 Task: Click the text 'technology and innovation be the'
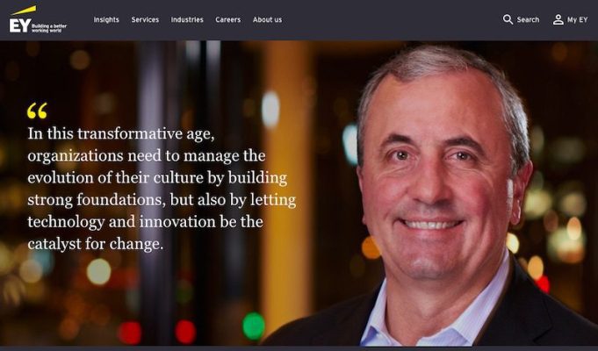pyautogui.click(x=145, y=222)
